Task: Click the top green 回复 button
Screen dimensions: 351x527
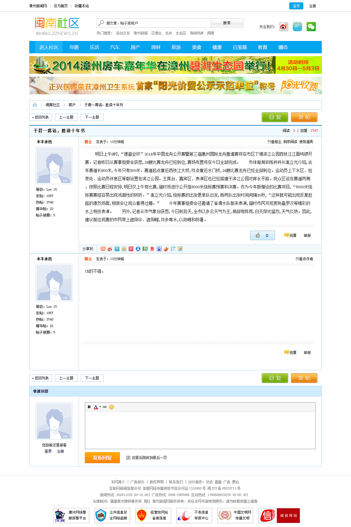Action: point(275,117)
